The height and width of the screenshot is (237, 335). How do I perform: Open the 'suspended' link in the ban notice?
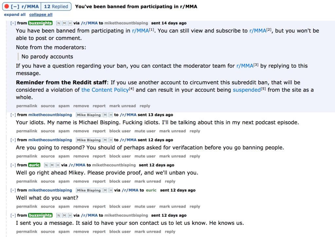click(246, 90)
